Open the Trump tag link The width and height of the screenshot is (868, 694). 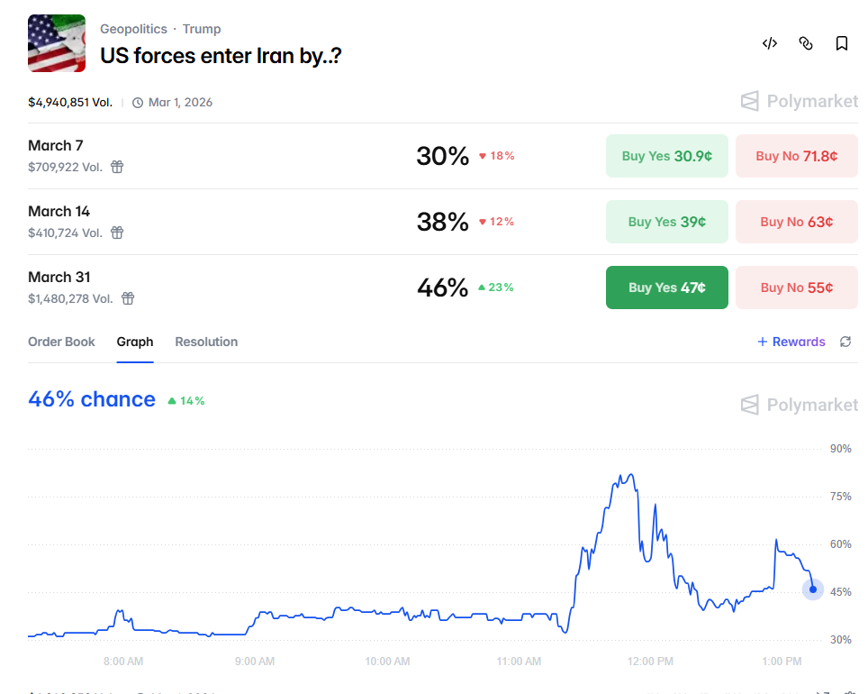pyautogui.click(x=202, y=29)
